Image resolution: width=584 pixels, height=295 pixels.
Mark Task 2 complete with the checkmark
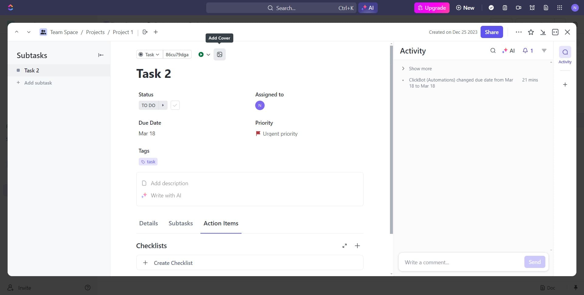click(x=175, y=105)
